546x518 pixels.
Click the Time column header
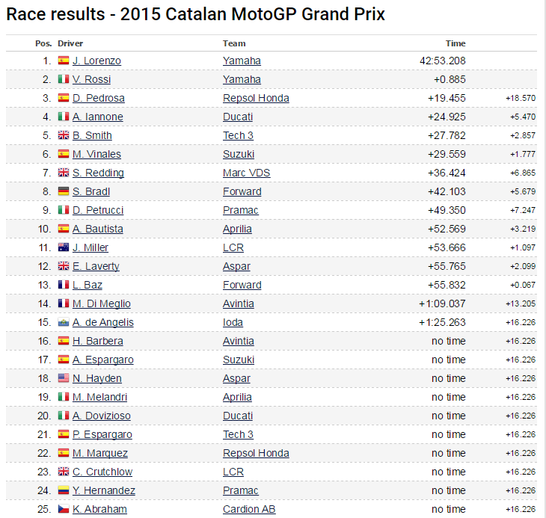click(455, 43)
